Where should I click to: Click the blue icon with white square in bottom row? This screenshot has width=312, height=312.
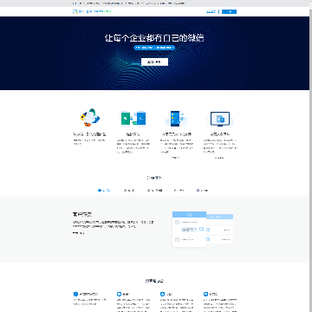119,294
